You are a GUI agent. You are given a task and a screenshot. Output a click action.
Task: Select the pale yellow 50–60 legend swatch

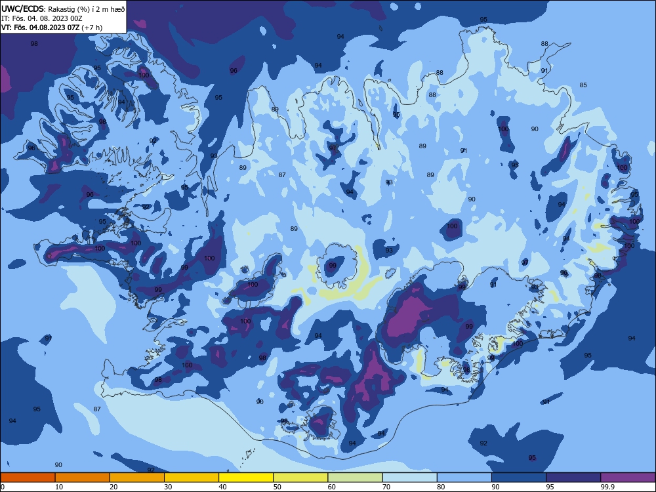coord(301,478)
